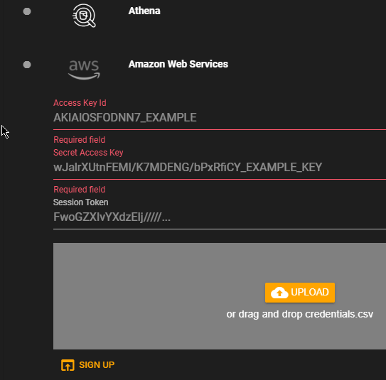Click the credentials.csv drop zone text
The height and width of the screenshot is (380, 386).
click(300, 314)
